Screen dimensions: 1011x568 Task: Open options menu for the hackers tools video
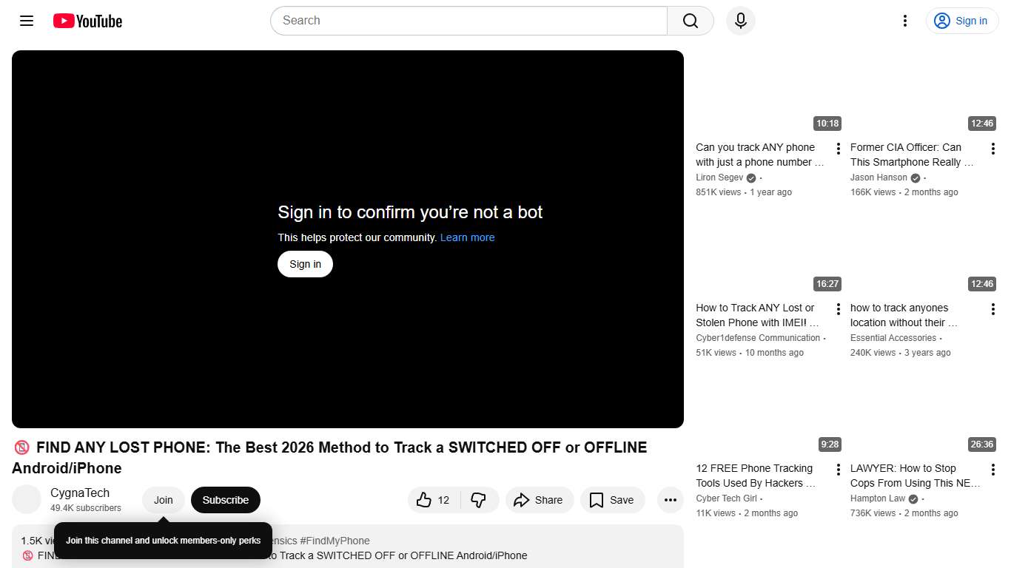tap(838, 469)
